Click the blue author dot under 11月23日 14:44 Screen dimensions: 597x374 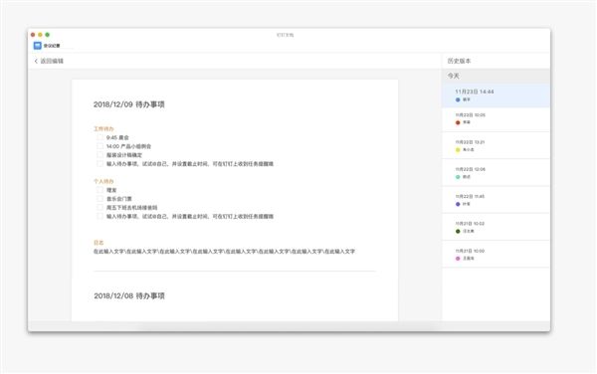pyautogui.click(x=458, y=99)
